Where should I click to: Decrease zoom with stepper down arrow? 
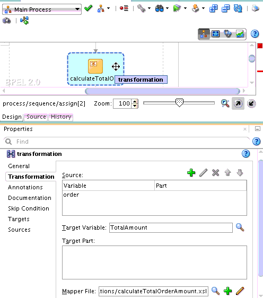click(135, 106)
